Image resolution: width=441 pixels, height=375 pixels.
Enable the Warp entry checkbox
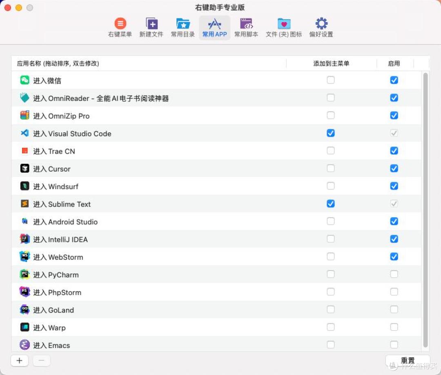pyautogui.click(x=394, y=327)
